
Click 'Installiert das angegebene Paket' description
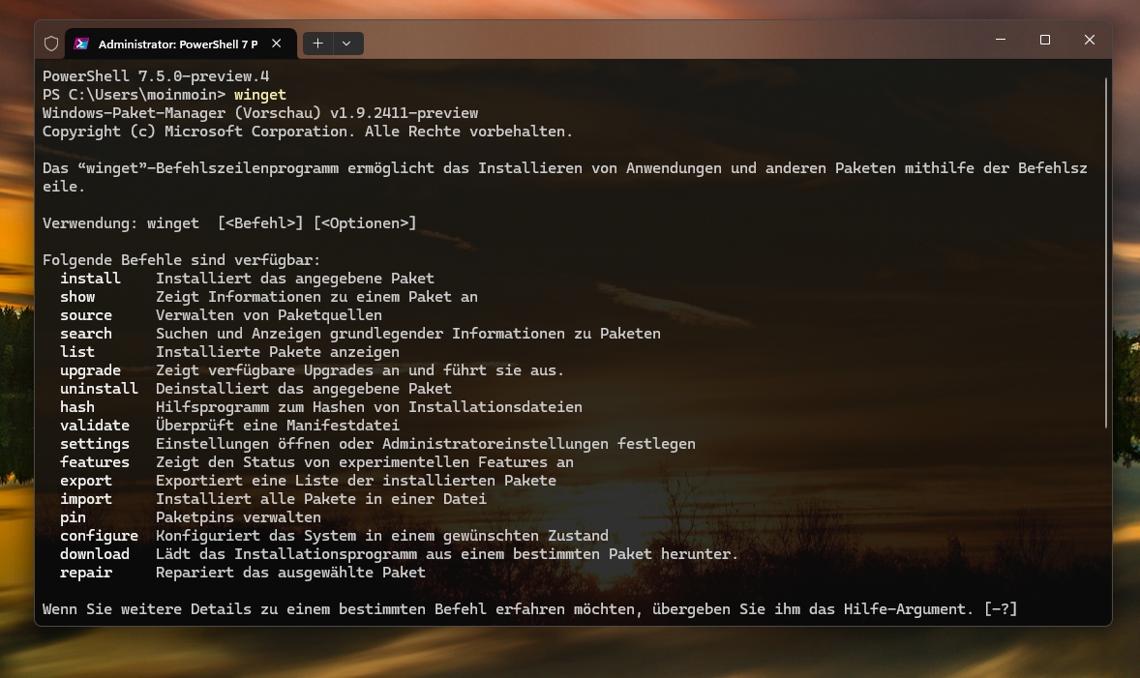pyautogui.click(x=294, y=279)
